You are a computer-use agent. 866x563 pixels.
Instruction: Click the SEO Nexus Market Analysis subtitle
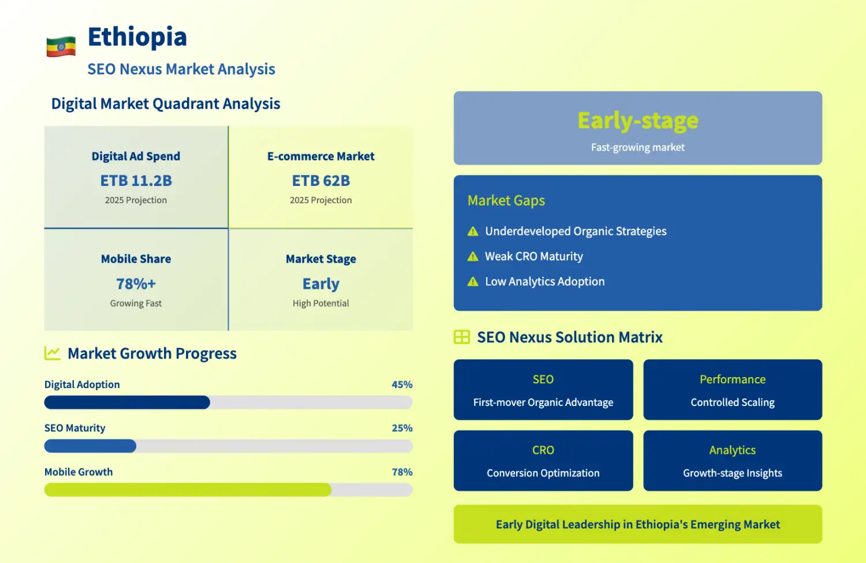point(181,69)
